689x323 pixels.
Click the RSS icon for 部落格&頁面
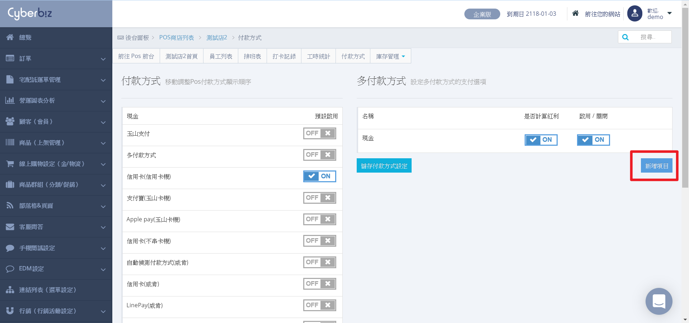pyautogui.click(x=10, y=206)
